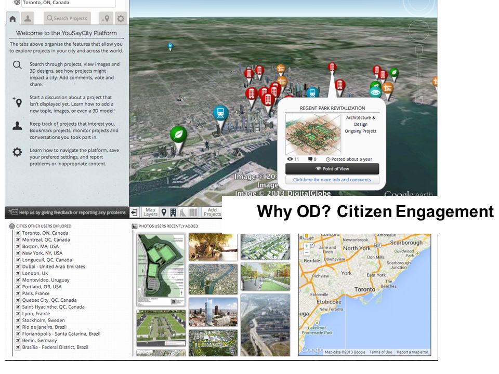Zoom out on the Google map with minus

307,252
